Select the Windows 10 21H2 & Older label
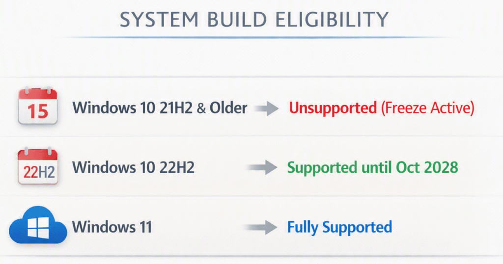Screen dimensions: 503x264 (160, 107)
